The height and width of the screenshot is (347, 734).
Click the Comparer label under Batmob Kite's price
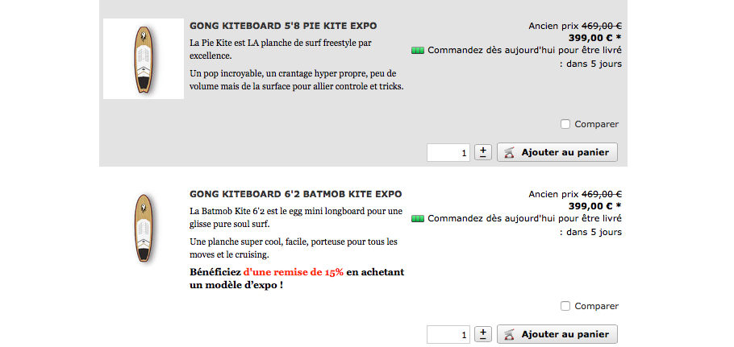(x=596, y=307)
